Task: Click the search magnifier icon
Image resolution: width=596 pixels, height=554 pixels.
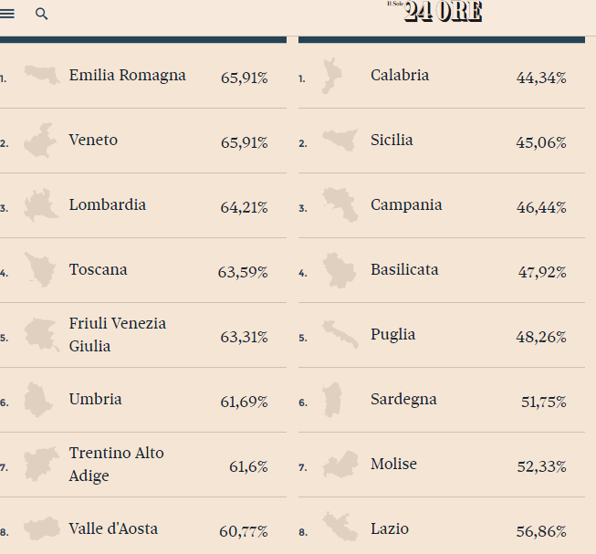Action: (x=41, y=14)
